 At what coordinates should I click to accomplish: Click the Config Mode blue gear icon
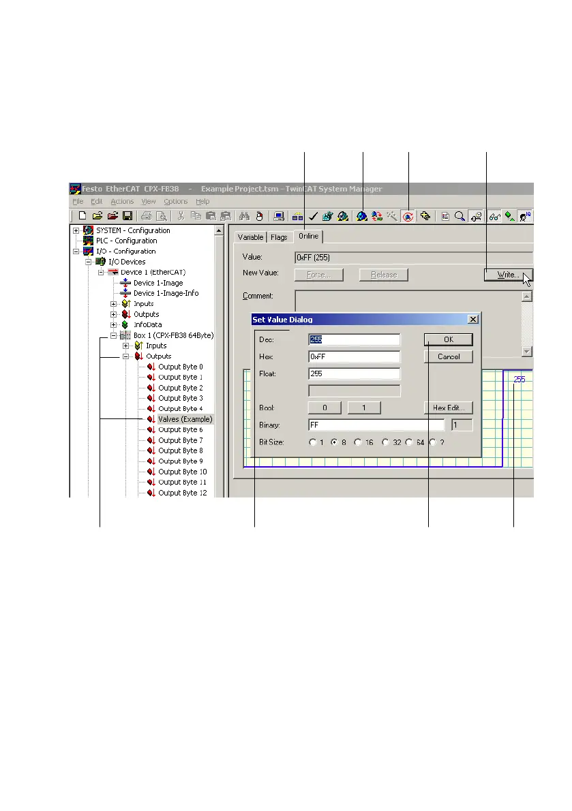click(362, 216)
